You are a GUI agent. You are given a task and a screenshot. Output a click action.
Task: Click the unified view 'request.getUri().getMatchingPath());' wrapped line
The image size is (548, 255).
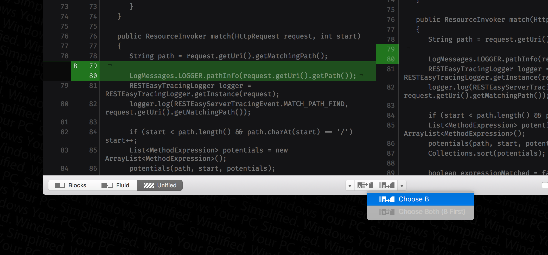[178, 112]
